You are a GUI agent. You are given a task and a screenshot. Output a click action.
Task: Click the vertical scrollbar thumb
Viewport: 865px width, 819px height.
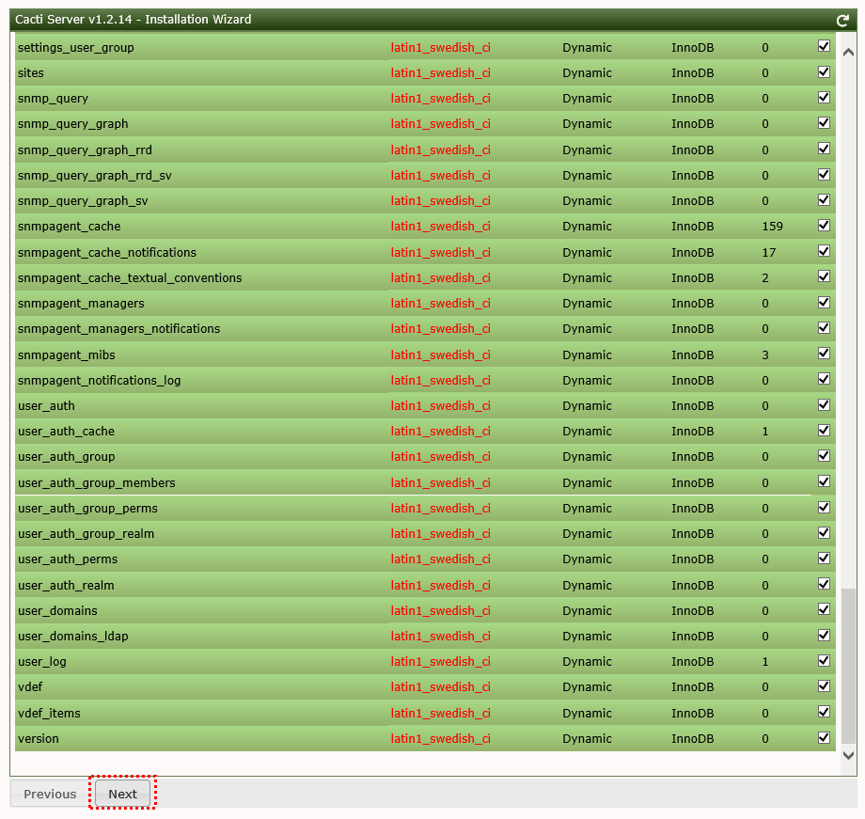point(848,667)
